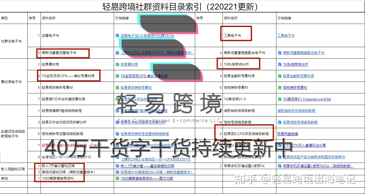Click the blue document icon beside 【腾讯文档】运营电子书2.0
Viewport: 365px width, 194px height.
point(118,53)
